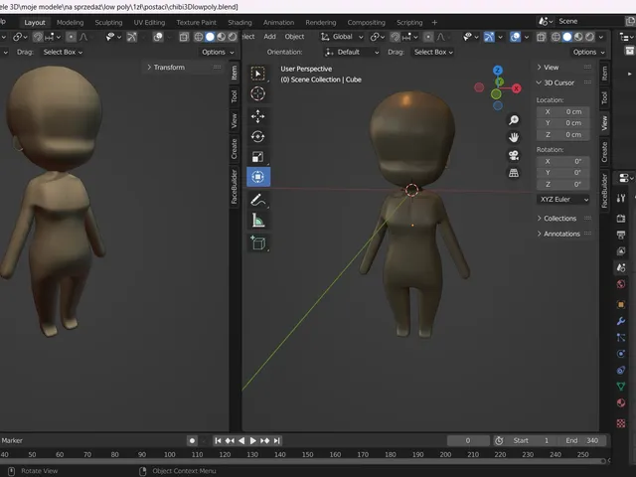
Task: Select the Rotate tool
Action: tap(258, 137)
